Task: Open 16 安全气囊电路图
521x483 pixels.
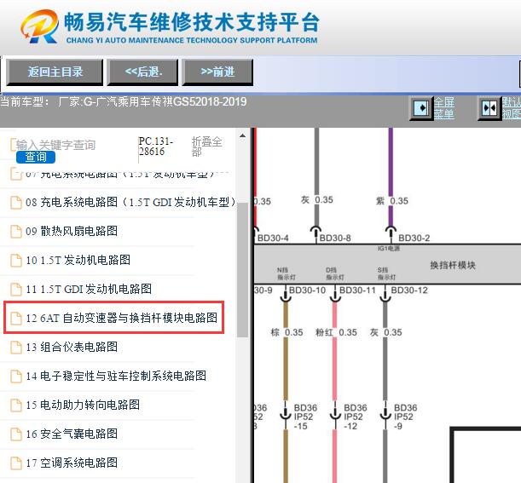Action: (72, 434)
